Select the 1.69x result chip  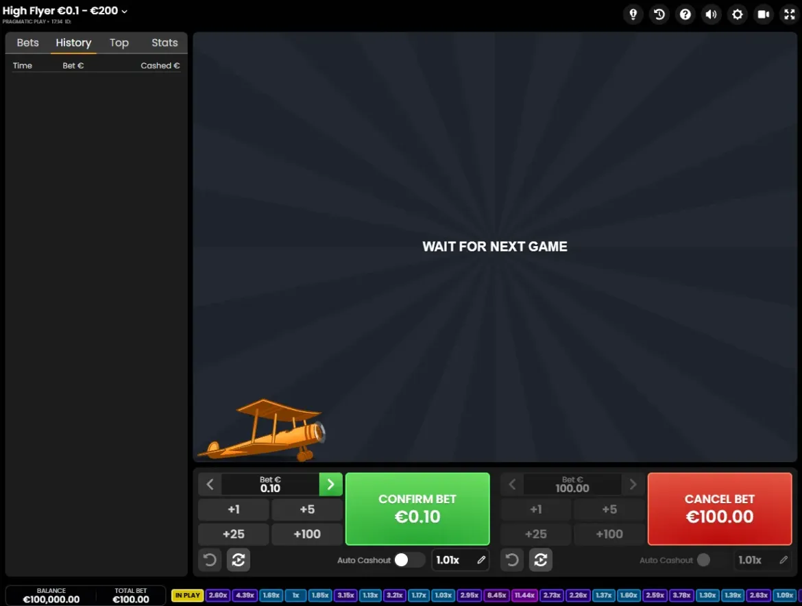[271, 595]
